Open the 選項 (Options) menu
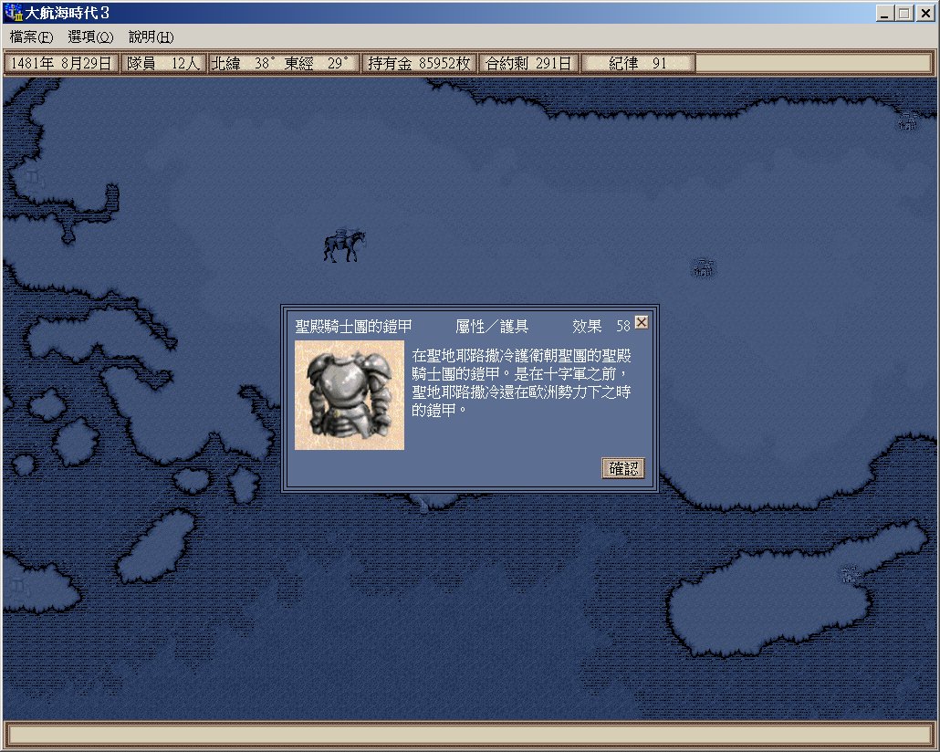Image resolution: width=940 pixels, height=752 pixels. (x=90, y=37)
